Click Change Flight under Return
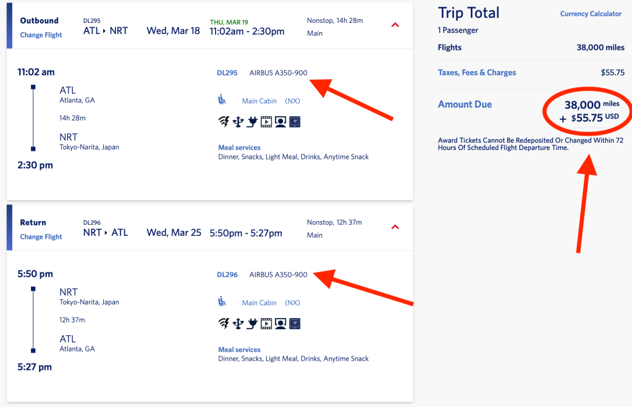 41,237
